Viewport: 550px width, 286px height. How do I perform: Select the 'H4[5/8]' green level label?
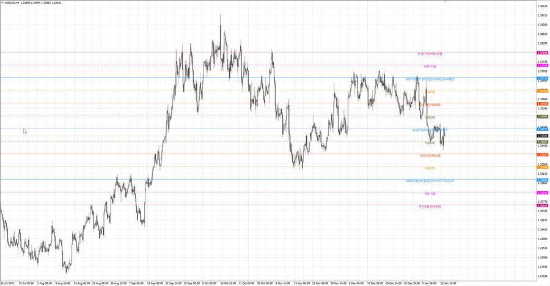coord(430,117)
